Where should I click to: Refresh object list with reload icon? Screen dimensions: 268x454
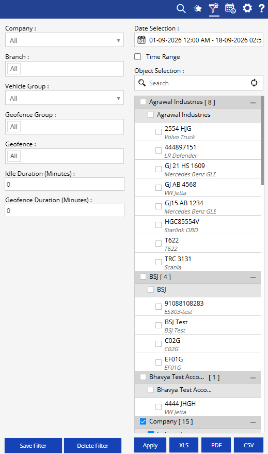tap(254, 83)
